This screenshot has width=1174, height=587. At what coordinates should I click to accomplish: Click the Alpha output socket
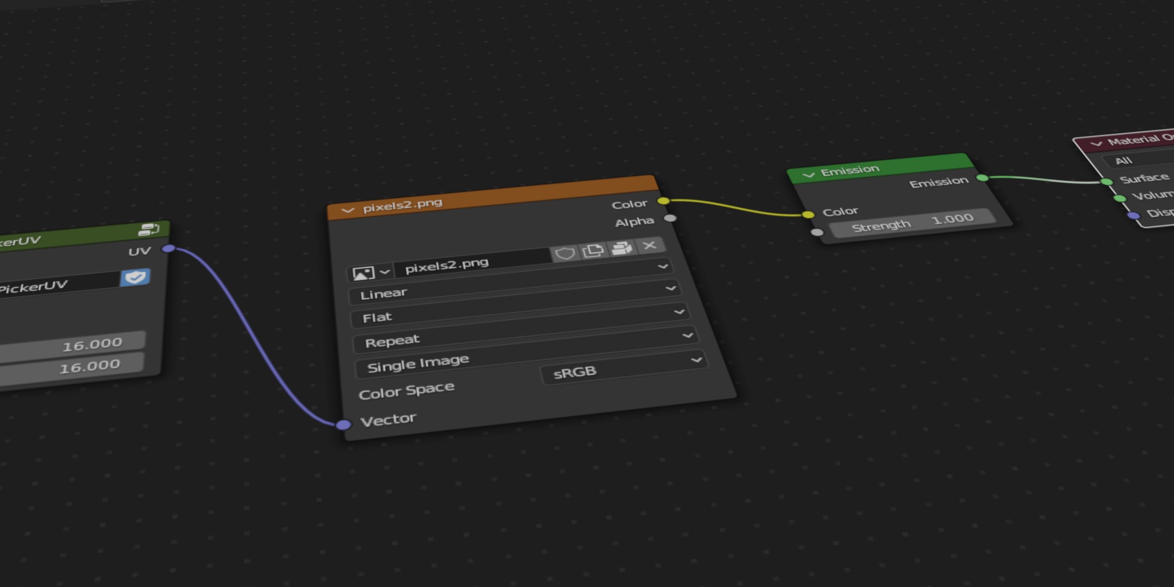[670, 218]
